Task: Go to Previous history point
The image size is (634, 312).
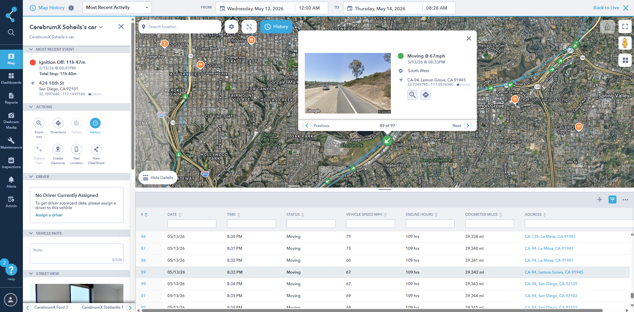Action: (317, 126)
